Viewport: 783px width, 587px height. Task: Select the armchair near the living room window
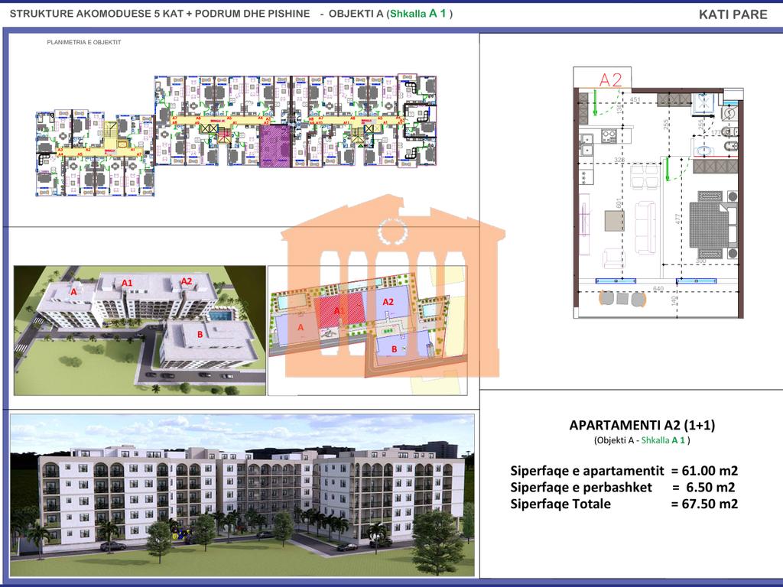pos(612,258)
